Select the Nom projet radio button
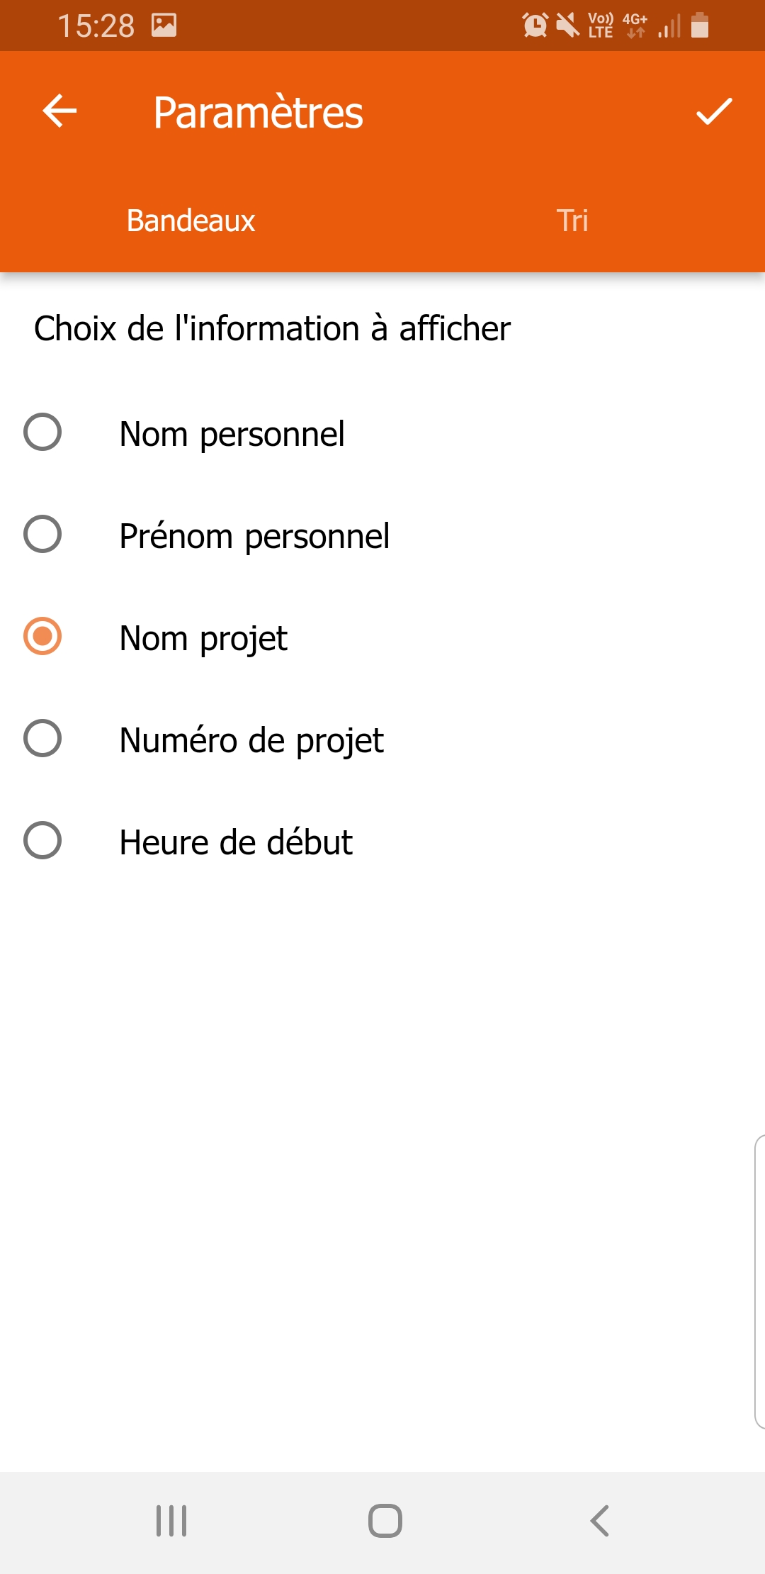 click(42, 637)
